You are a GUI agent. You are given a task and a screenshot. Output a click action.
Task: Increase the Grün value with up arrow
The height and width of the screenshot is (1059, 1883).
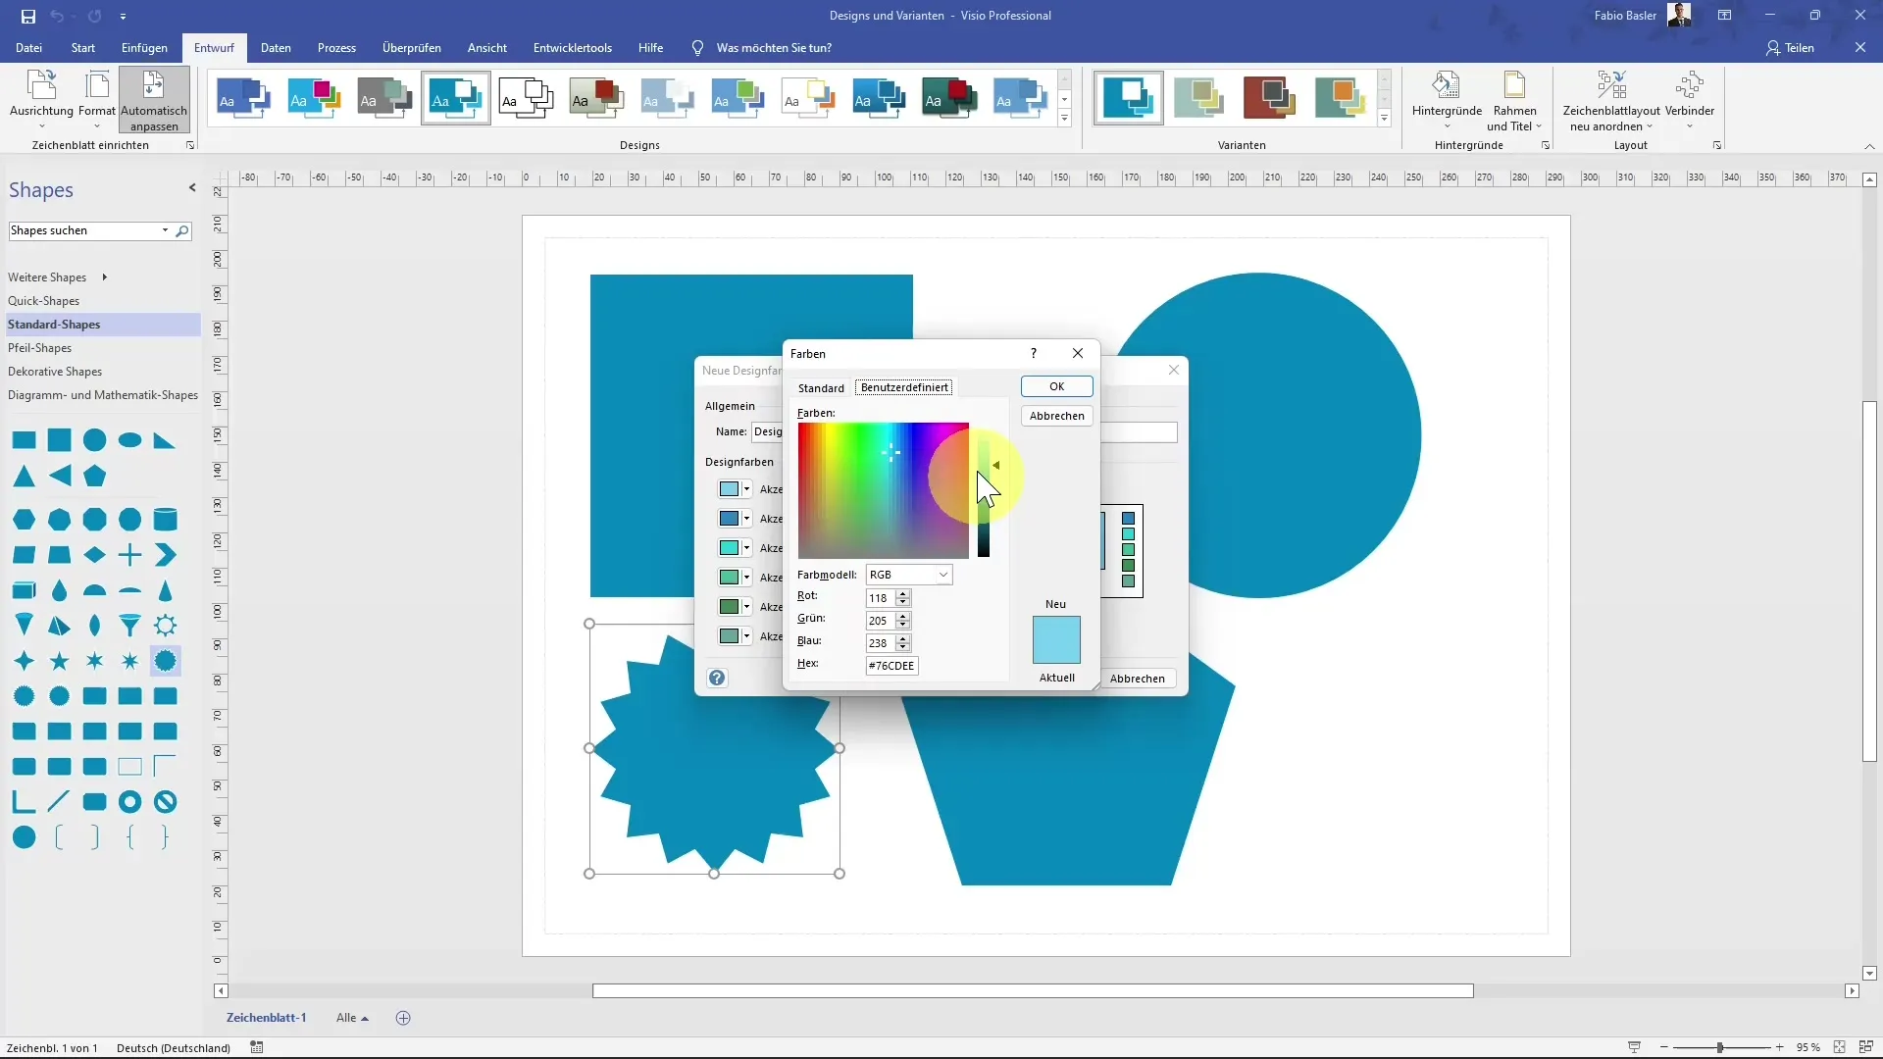click(903, 616)
